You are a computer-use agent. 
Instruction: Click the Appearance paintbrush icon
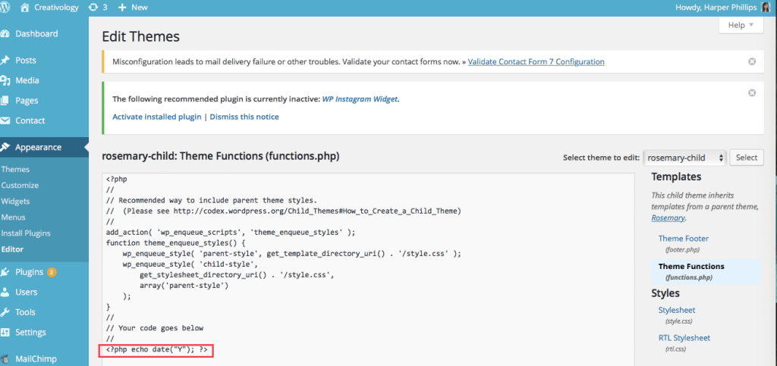[x=5, y=147]
